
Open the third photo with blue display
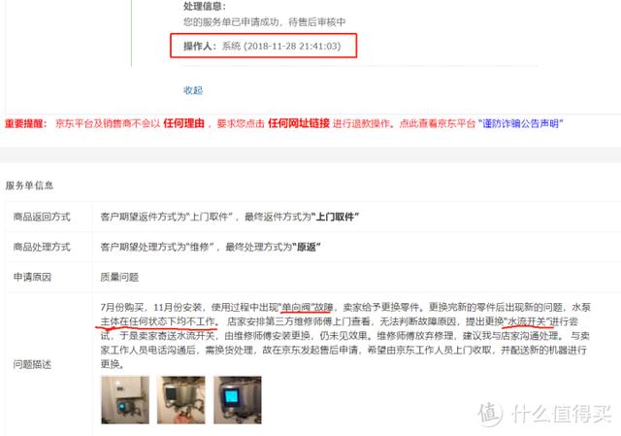coord(238,400)
